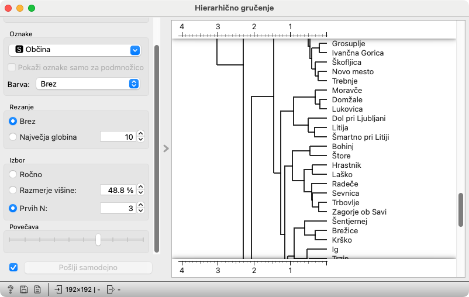Click the Povečava zoom slider handle
This screenshot has height=297, width=469.
pos(98,239)
